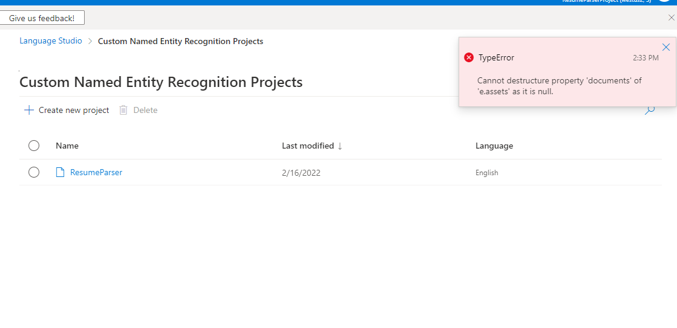Sort by the Name column header

click(67, 146)
